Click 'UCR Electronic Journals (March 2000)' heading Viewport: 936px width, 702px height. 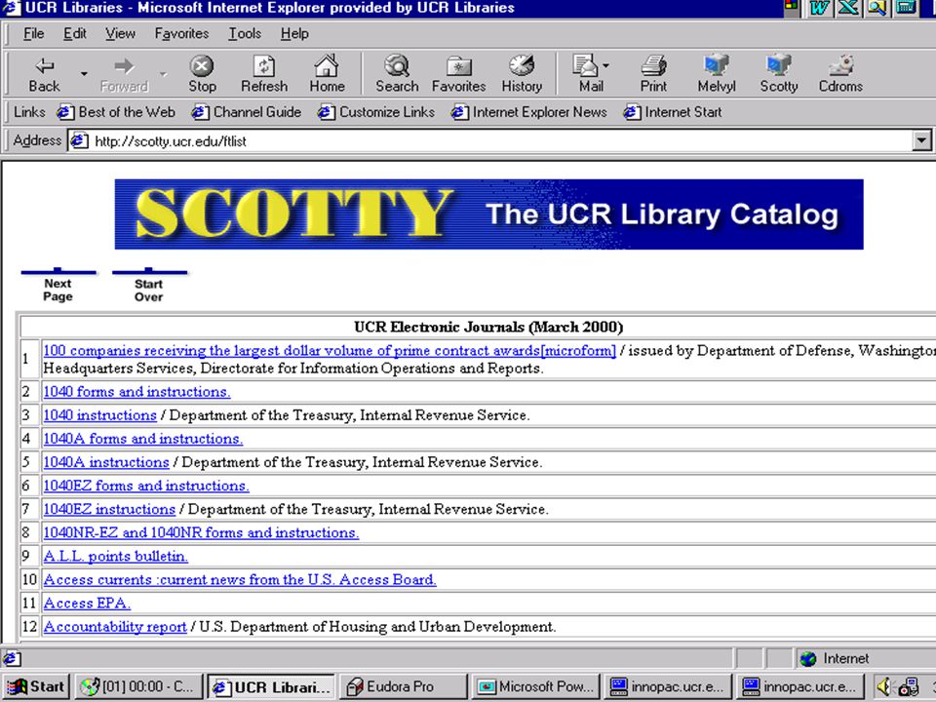coord(488,328)
